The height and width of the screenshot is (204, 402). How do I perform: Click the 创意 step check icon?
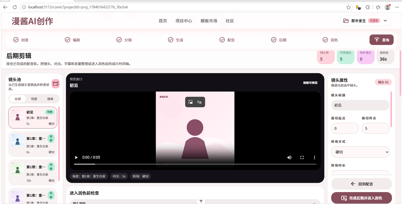click(16, 40)
